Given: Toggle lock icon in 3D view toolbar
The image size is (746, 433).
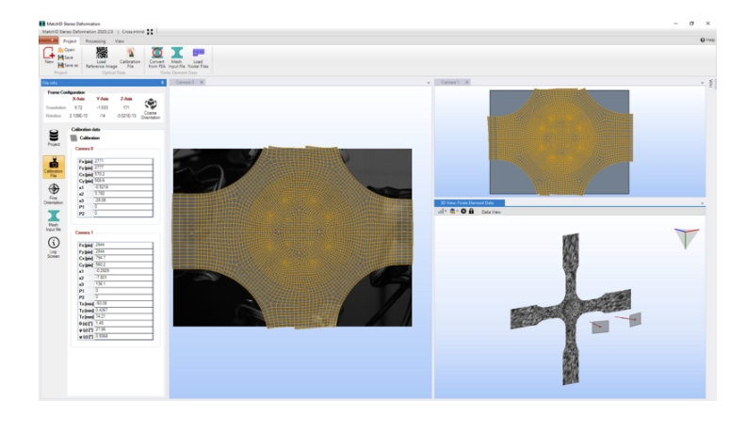Looking at the screenshot, I should click(471, 212).
